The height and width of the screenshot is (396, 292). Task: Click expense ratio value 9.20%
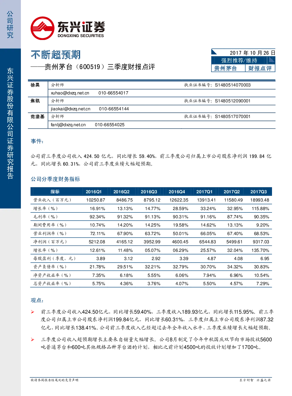tap(263, 225)
